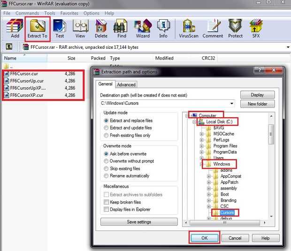Expand the ProgramData folder node

point(201,152)
